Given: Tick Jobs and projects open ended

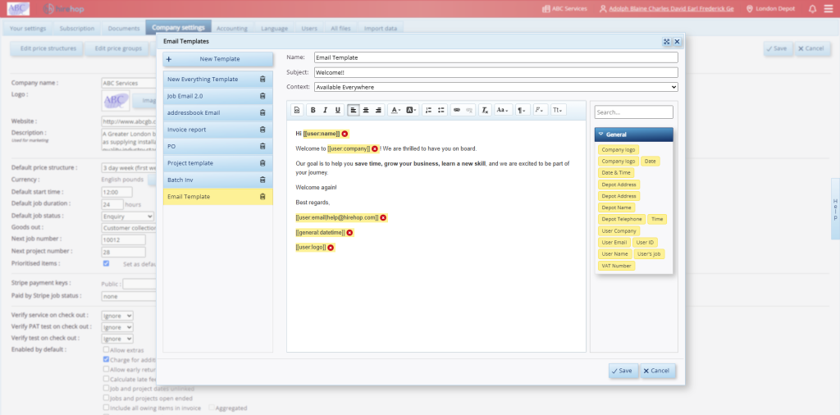Looking at the screenshot, I should coord(106,398).
